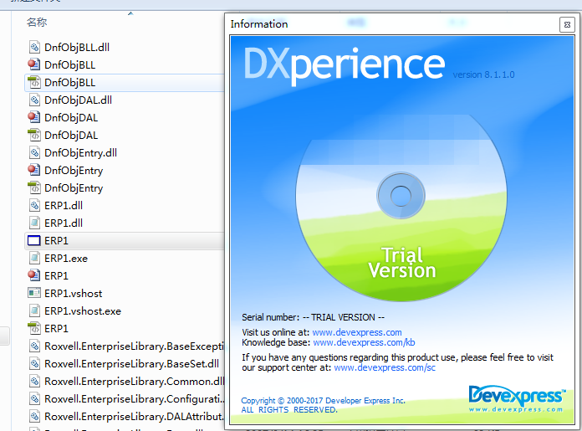Viewport: 582px width, 431px height.
Task: Click the red-ball icon beside DnfObjBLL
Action: (33, 64)
